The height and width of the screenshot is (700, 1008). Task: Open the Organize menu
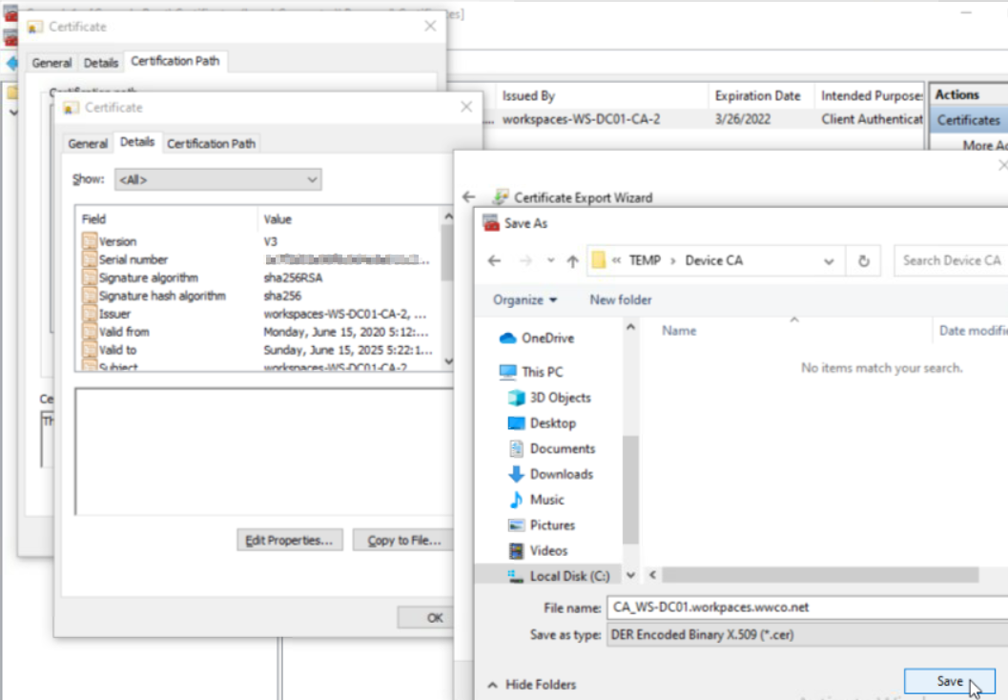tap(525, 299)
